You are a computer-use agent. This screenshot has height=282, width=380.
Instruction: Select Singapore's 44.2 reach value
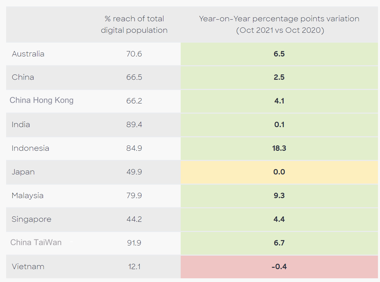(134, 219)
